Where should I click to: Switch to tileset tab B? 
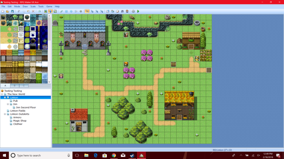(14, 86)
